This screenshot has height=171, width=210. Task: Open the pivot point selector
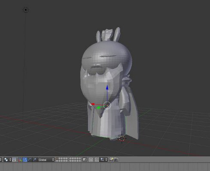pos(7,159)
